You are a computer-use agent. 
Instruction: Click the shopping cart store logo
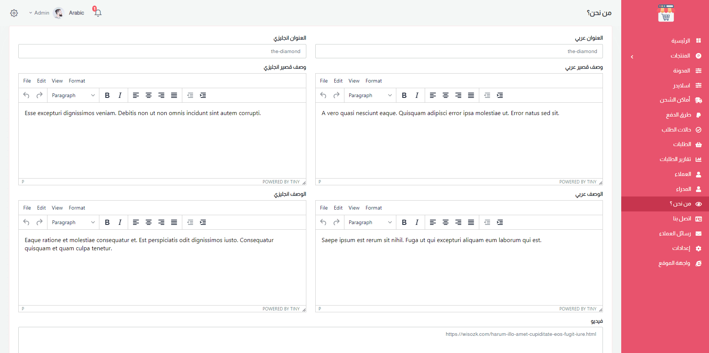666,13
